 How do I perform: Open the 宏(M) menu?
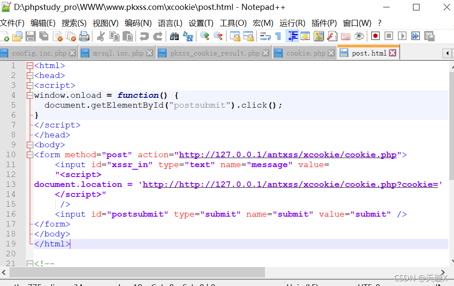[263, 23]
